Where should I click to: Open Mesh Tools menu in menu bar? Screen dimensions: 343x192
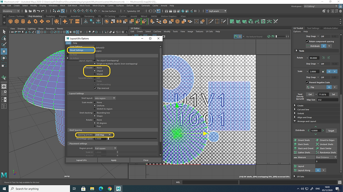click(x=85, y=6)
